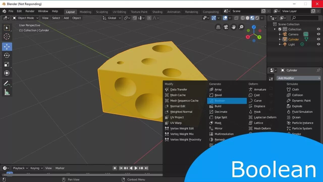Activate the Rotate tool

point(7,55)
